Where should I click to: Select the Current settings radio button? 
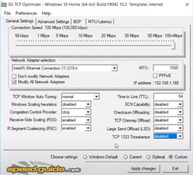(x=126, y=157)
